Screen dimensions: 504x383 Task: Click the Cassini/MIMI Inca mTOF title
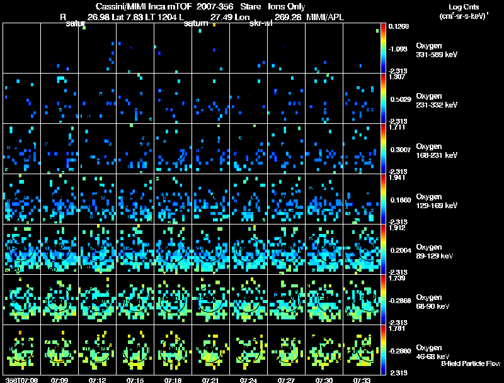[143, 6]
